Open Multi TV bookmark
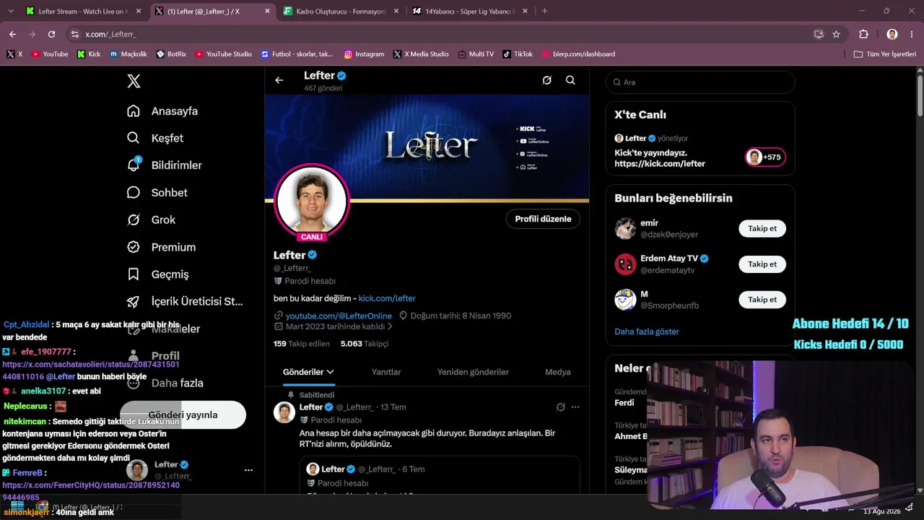 tap(475, 54)
